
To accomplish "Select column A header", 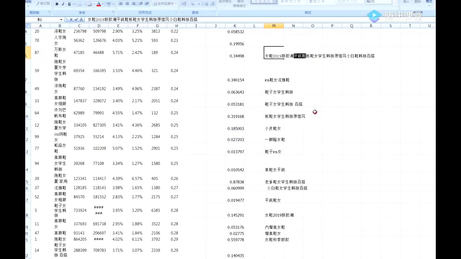I will pos(40,26).
